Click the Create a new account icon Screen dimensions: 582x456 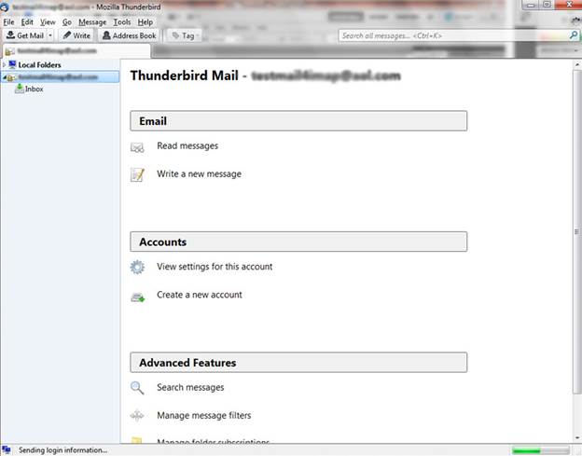click(137, 297)
